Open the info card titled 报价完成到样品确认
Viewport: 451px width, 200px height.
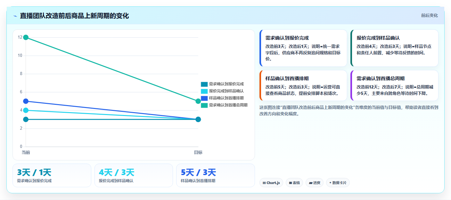tap(394, 48)
